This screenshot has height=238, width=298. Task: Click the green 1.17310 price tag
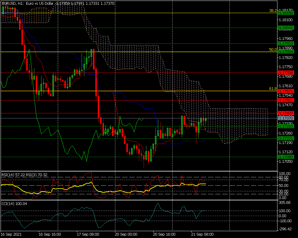click(x=286, y=126)
